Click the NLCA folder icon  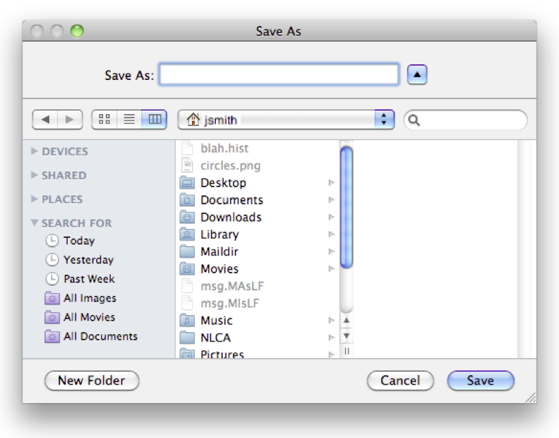[187, 338]
